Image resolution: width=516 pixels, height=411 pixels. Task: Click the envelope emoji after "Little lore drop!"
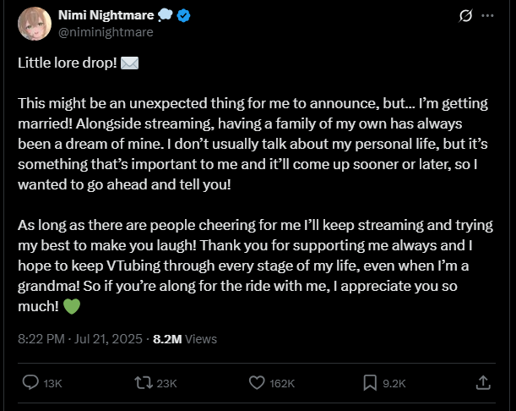pyautogui.click(x=130, y=63)
